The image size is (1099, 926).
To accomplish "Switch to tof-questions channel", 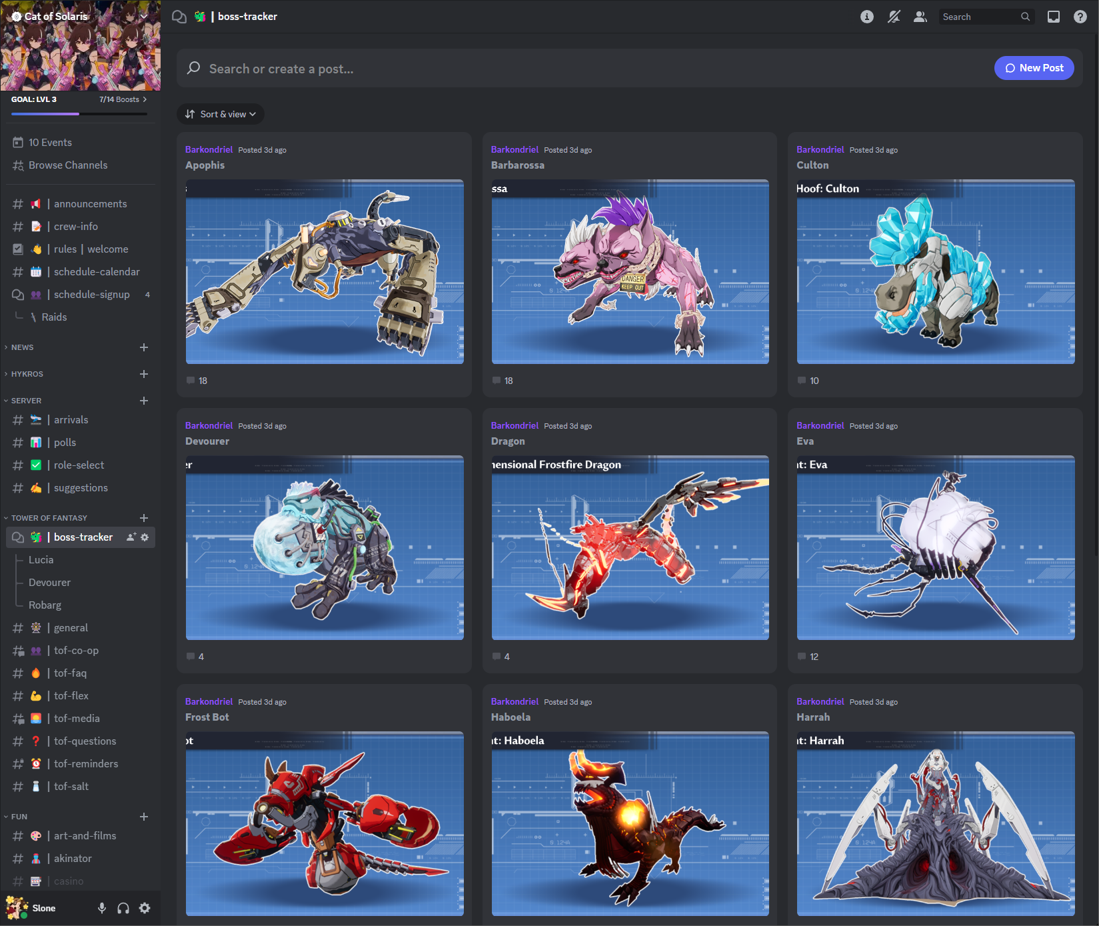I will (81, 741).
